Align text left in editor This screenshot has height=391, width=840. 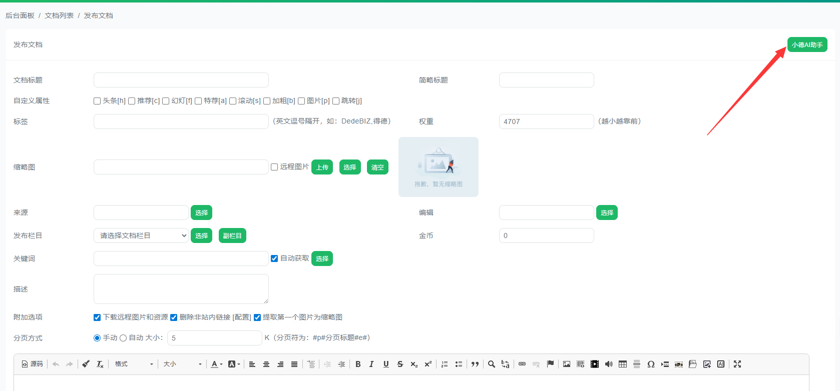pyautogui.click(x=252, y=364)
